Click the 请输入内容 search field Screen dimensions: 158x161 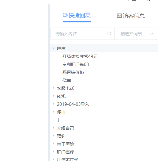click(83, 34)
